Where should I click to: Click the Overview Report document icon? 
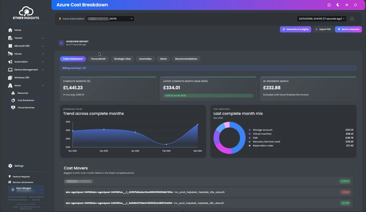pos(61,43)
